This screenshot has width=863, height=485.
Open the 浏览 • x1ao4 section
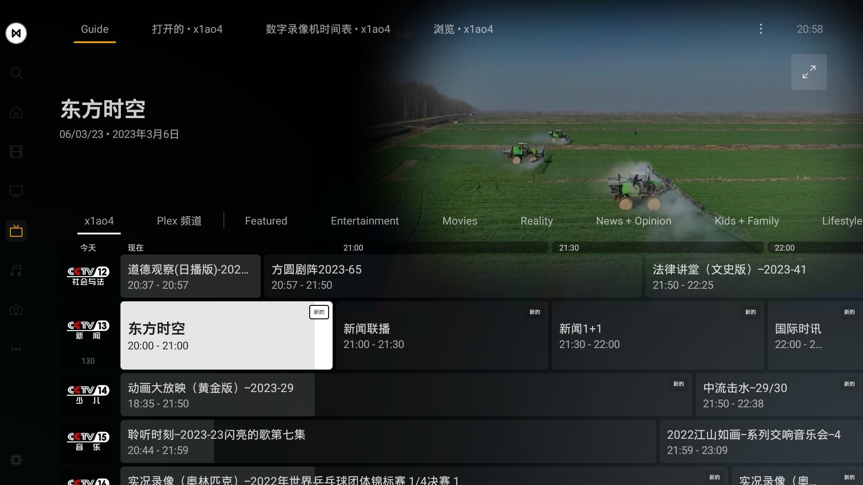(x=463, y=29)
